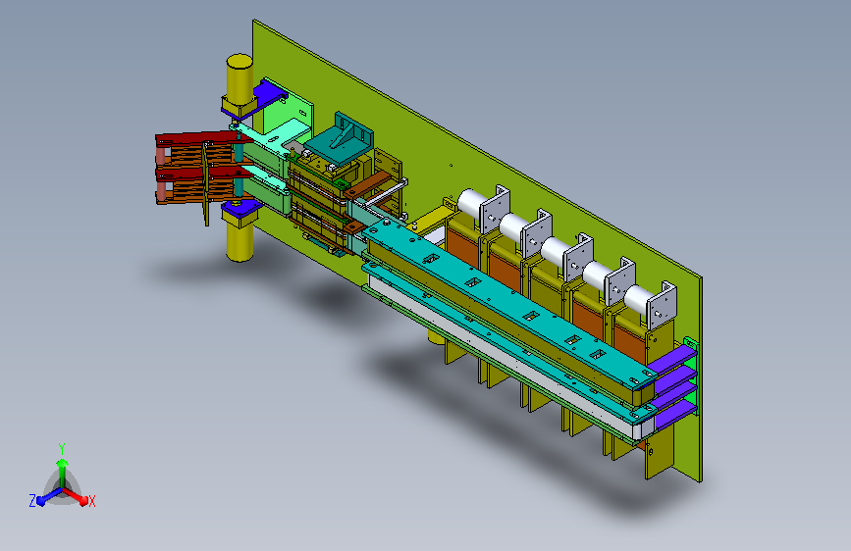Select the lower yellow cylinder motor
Screen dimensions: 851x551
click(x=239, y=242)
